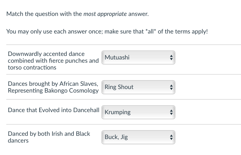The height and width of the screenshot is (155, 241).
Task: Click the italic "most appropriate" phrase
Action: [105, 14]
